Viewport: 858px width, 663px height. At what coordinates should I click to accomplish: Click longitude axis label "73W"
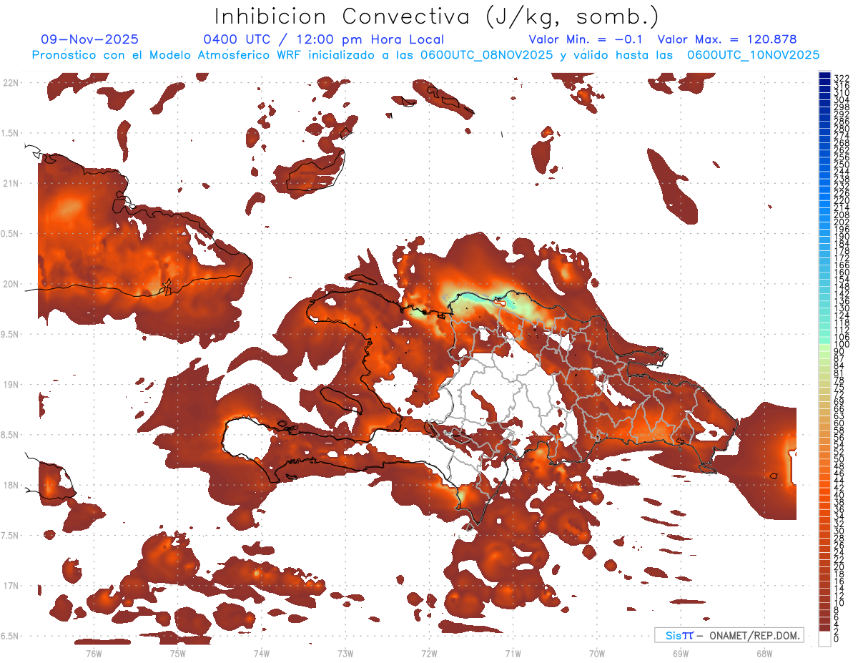click(345, 653)
